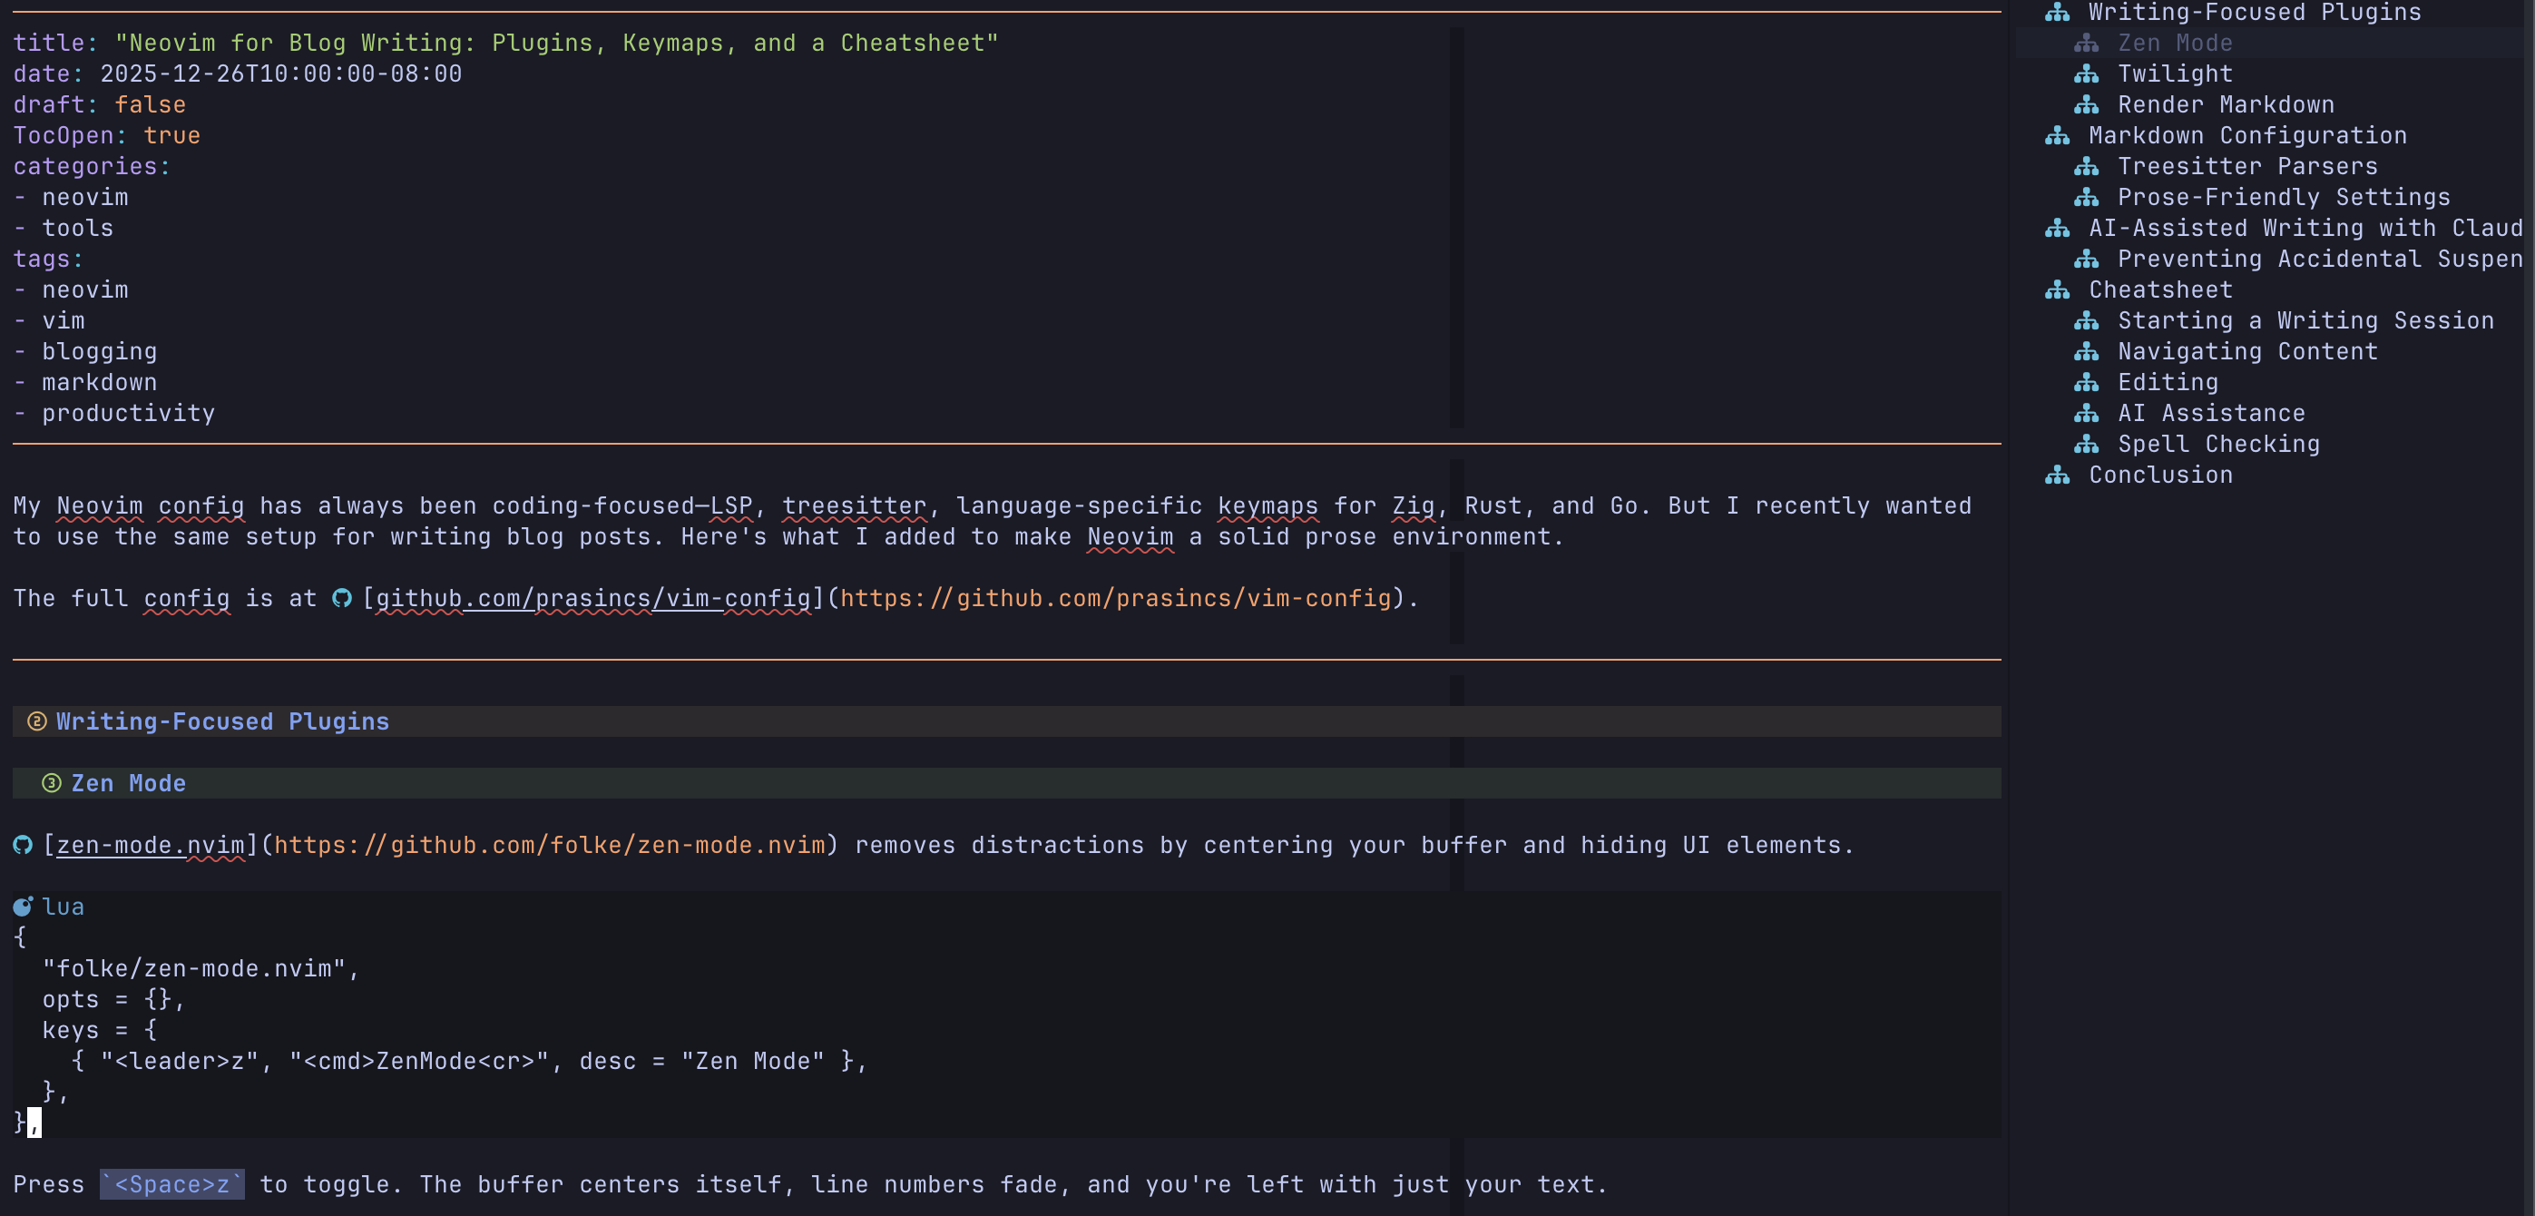This screenshot has height=1216, width=2535.
Task: Click the circled 2 icon on Writing-Focused Plugins heading
Action: coord(36,721)
